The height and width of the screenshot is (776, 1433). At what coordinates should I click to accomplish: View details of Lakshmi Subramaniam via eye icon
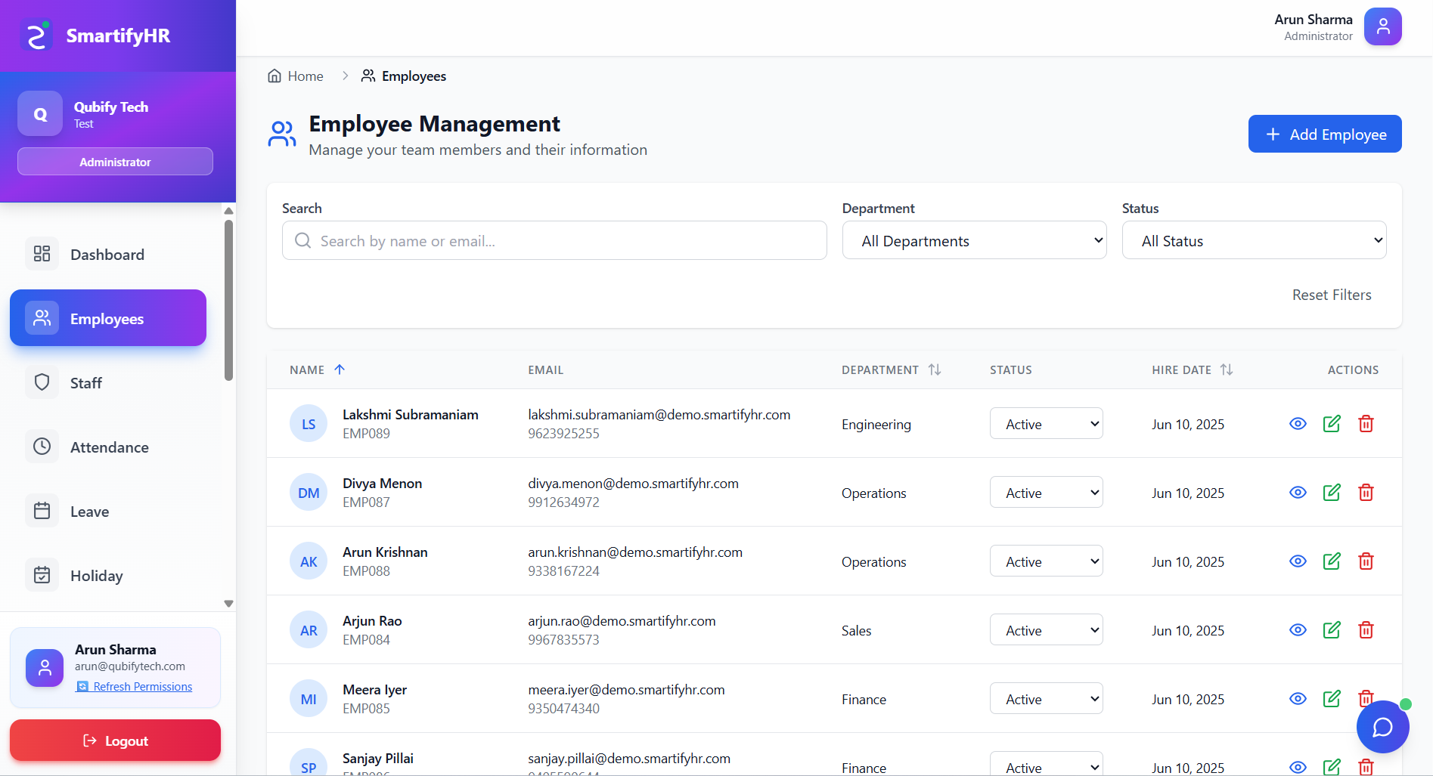(x=1298, y=424)
